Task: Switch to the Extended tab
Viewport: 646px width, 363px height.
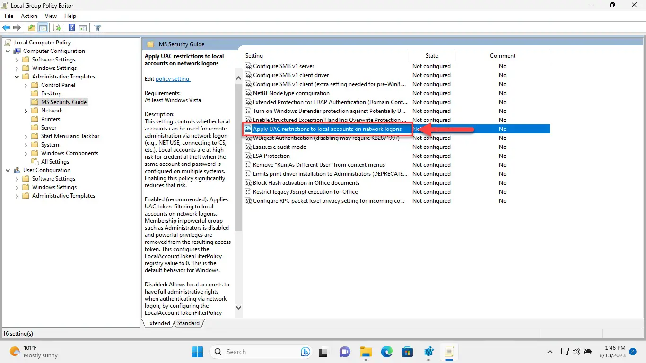Action: tap(159, 323)
